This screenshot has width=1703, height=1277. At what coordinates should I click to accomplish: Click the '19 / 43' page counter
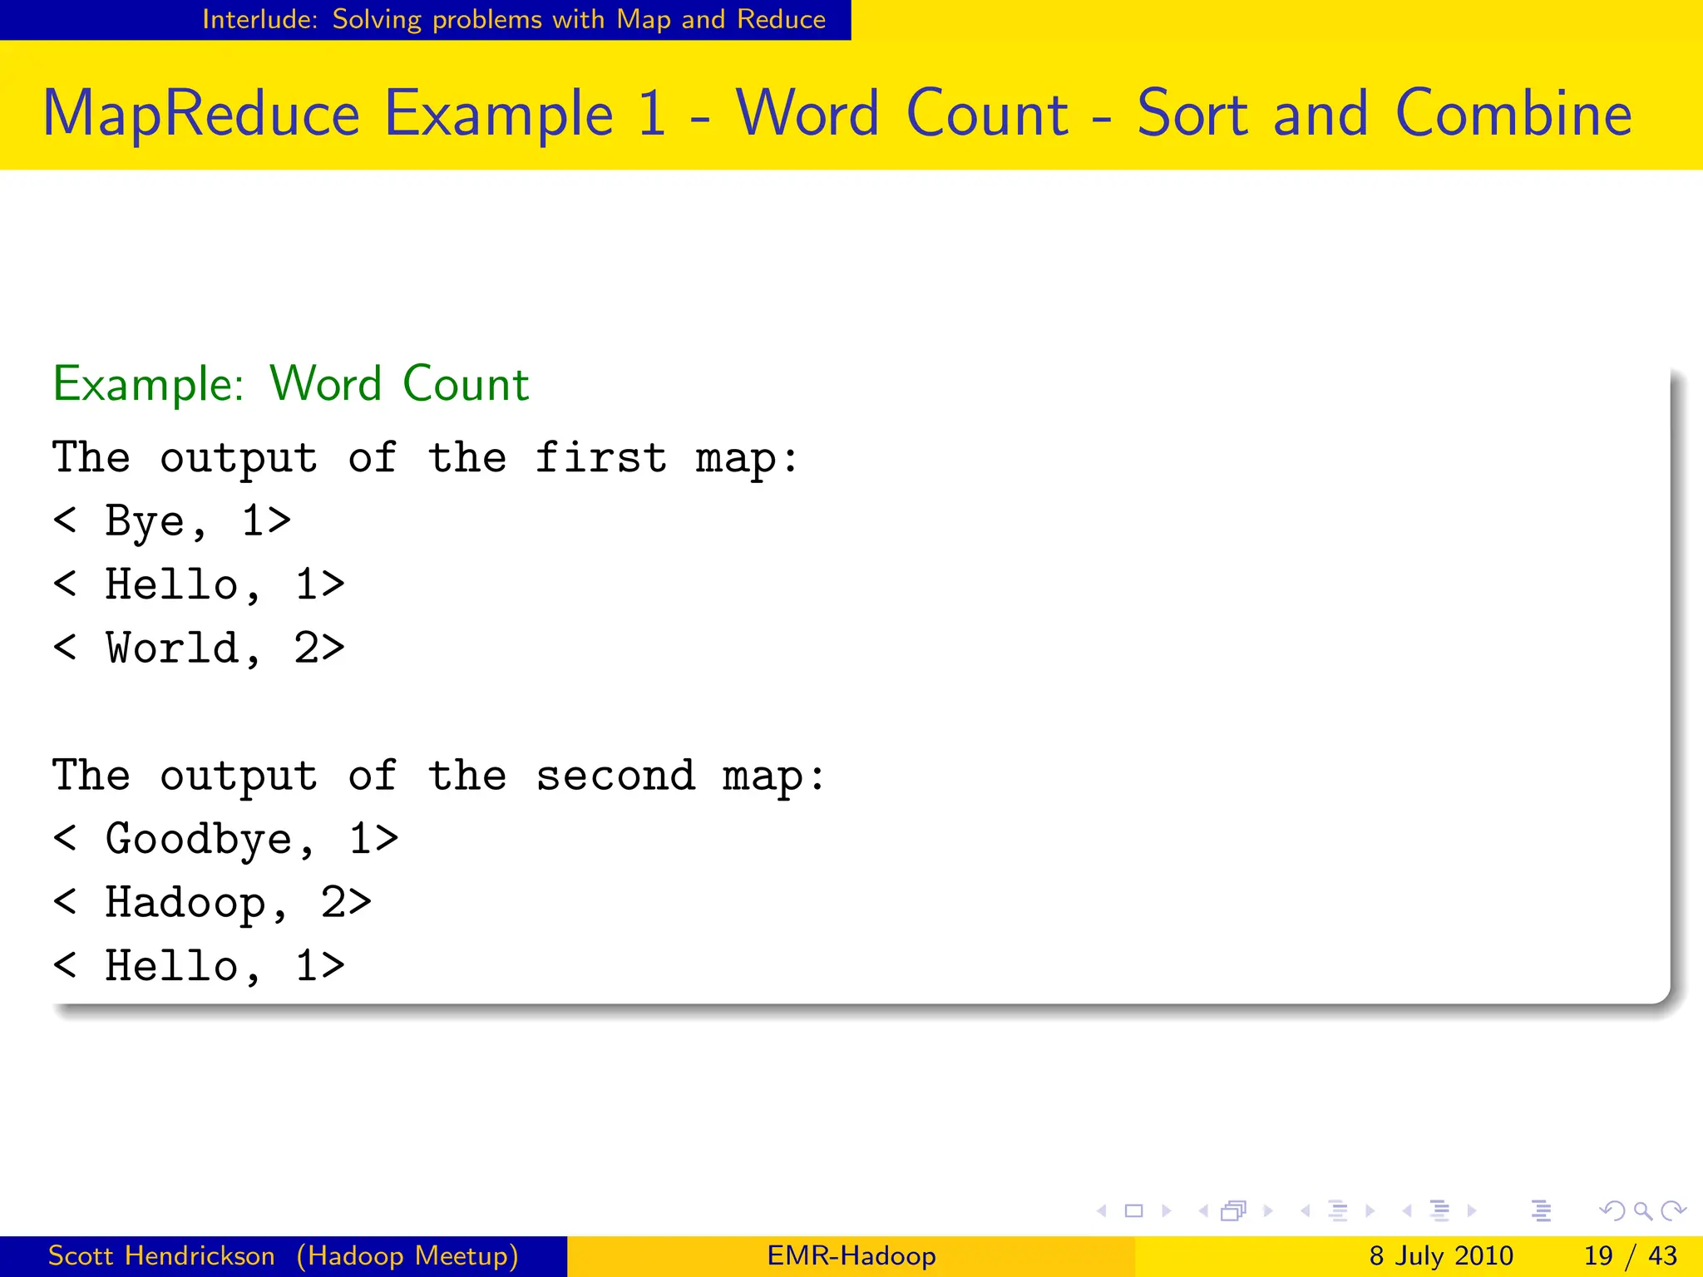point(1631,1255)
